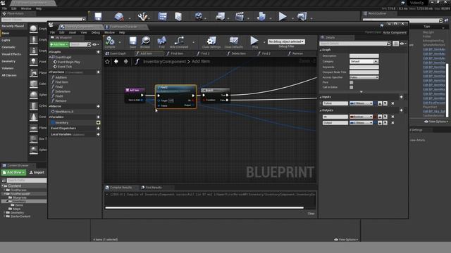Save the blueprint using the Save icon
Viewport: 451px width, 253px height.
pyautogui.click(x=132, y=42)
